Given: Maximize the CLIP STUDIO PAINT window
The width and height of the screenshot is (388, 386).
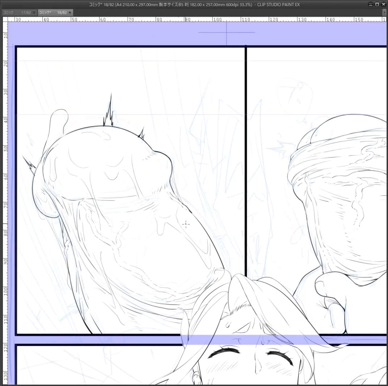Looking at the screenshot, I should (377, 4).
